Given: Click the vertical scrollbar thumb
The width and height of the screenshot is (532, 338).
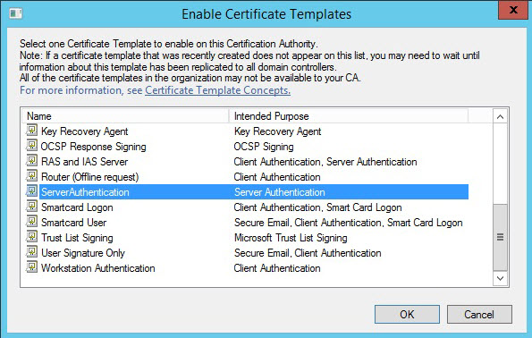Looking at the screenshot, I should coord(500,237).
